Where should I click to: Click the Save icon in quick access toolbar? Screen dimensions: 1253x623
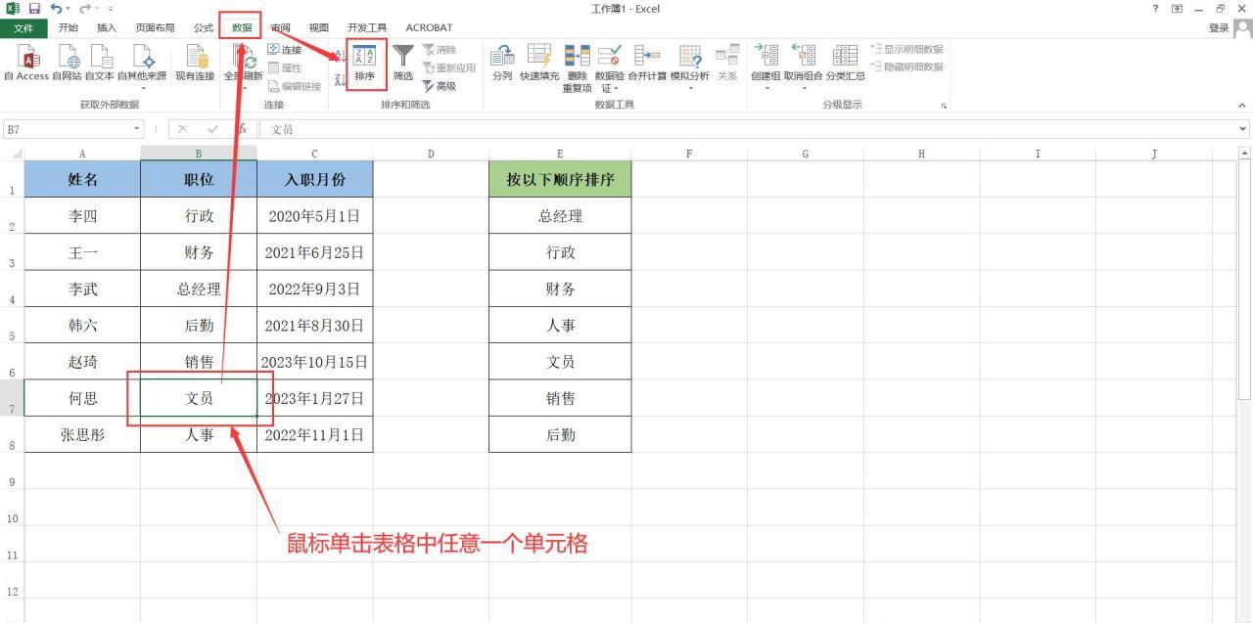pos(34,9)
